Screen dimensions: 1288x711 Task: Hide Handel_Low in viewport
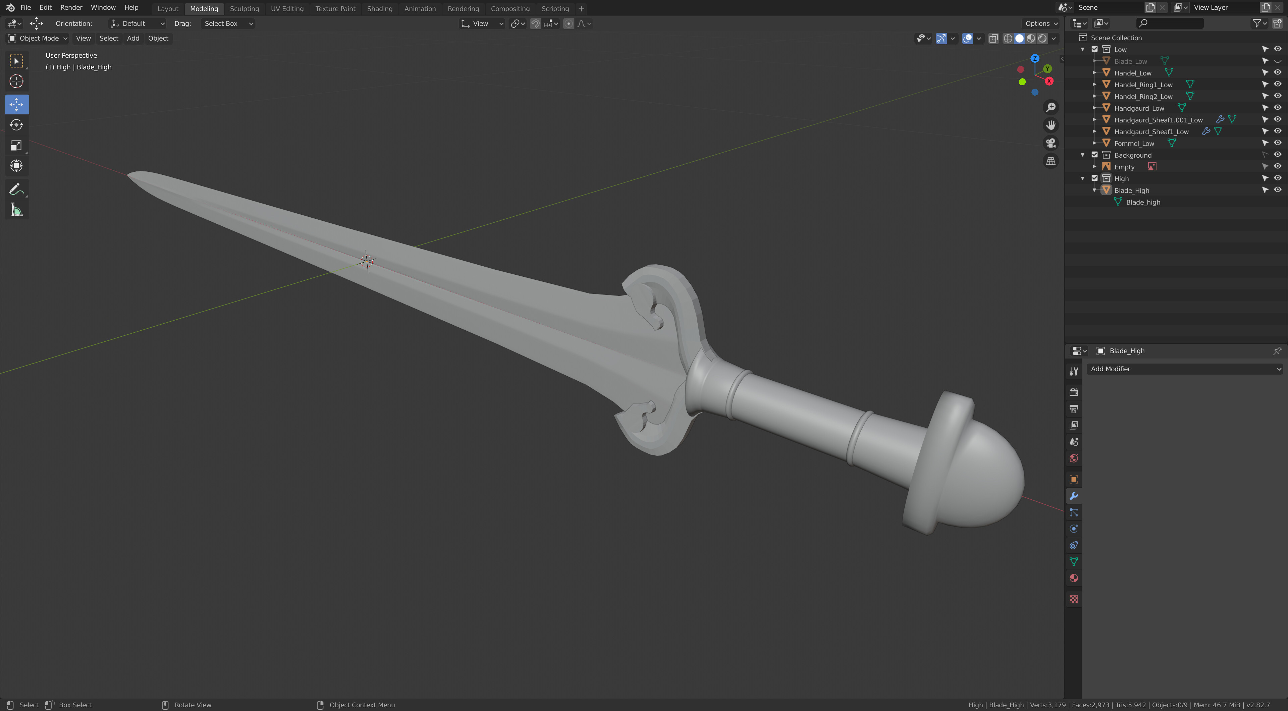[x=1277, y=72]
